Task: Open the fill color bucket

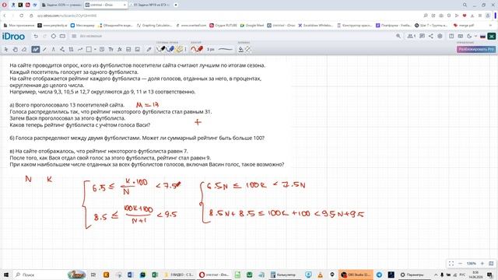Action: [x=241, y=49]
